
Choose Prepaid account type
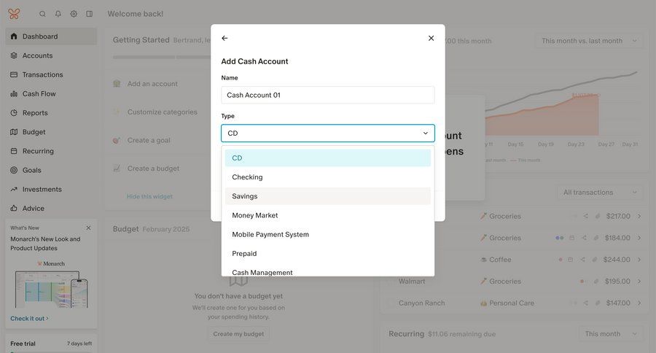[327, 253]
